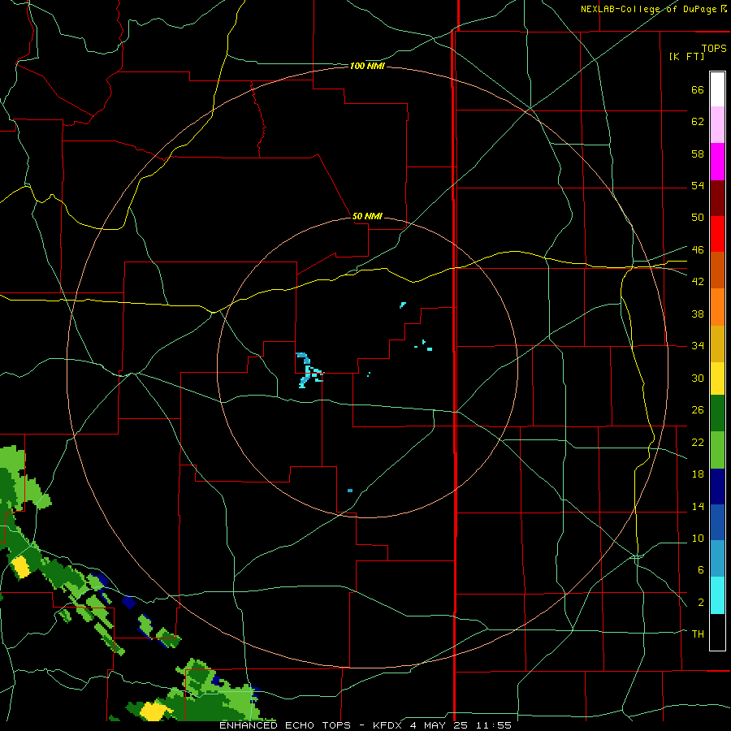Image resolution: width=731 pixels, height=731 pixels.
Task: Click the '100 NMI' range ring label
Action: 367,67
